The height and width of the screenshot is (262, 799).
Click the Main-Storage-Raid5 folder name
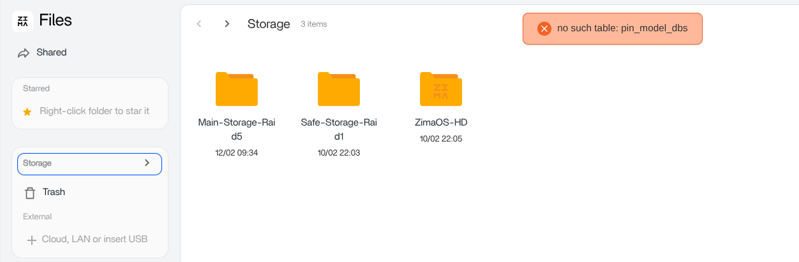coord(237,129)
